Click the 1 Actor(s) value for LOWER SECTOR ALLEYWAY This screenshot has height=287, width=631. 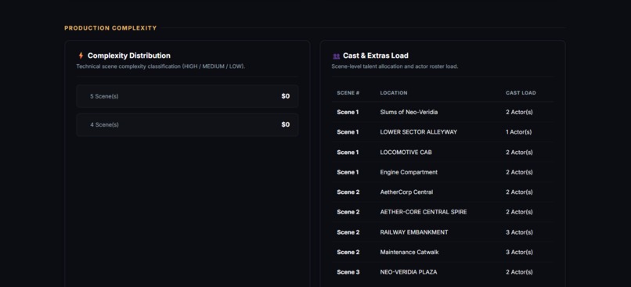tap(518, 132)
